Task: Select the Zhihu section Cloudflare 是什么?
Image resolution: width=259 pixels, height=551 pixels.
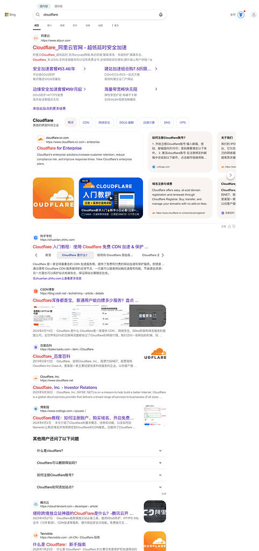Action: click(x=75, y=255)
